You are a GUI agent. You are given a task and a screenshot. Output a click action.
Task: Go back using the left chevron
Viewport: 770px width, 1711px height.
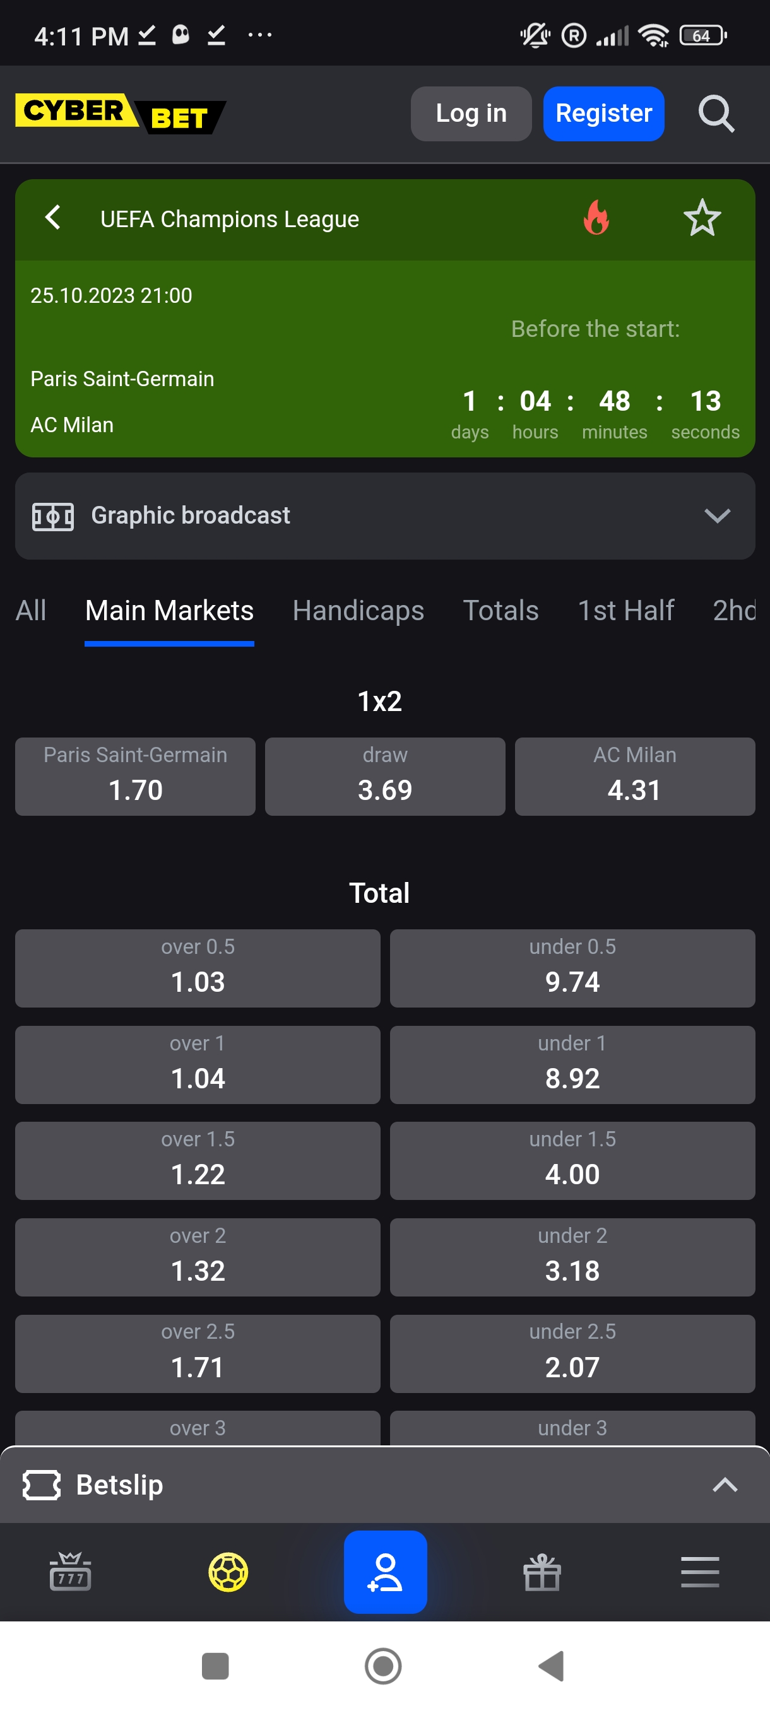click(x=53, y=217)
